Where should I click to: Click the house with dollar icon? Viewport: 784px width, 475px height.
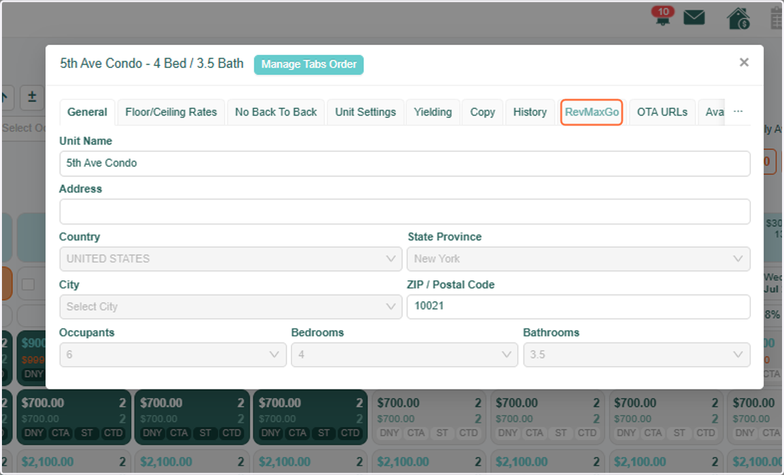(x=738, y=18)
